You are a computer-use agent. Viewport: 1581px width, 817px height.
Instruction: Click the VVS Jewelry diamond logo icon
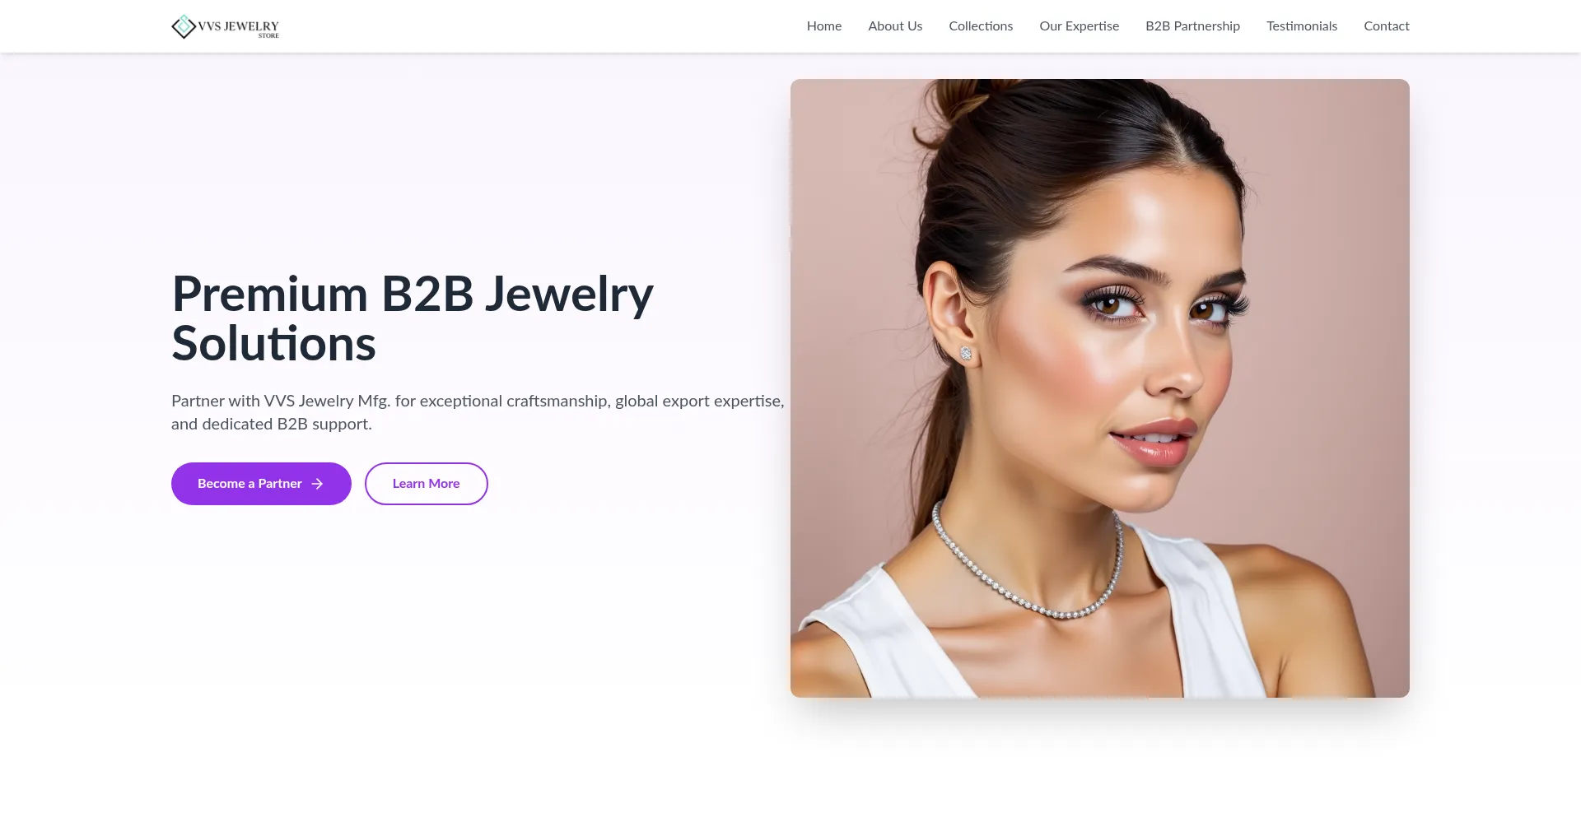click(184, 26)
